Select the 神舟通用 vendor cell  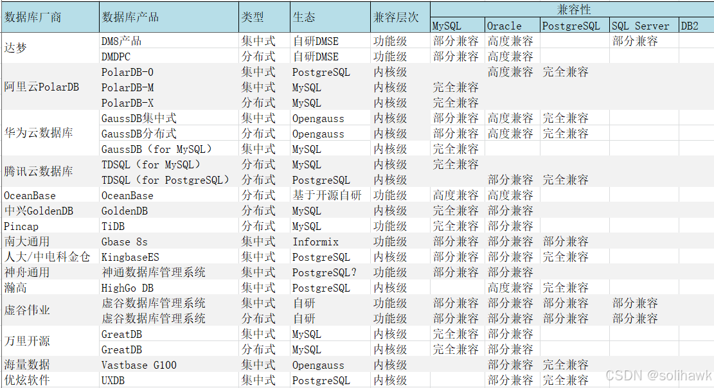[x=50, y=272]
